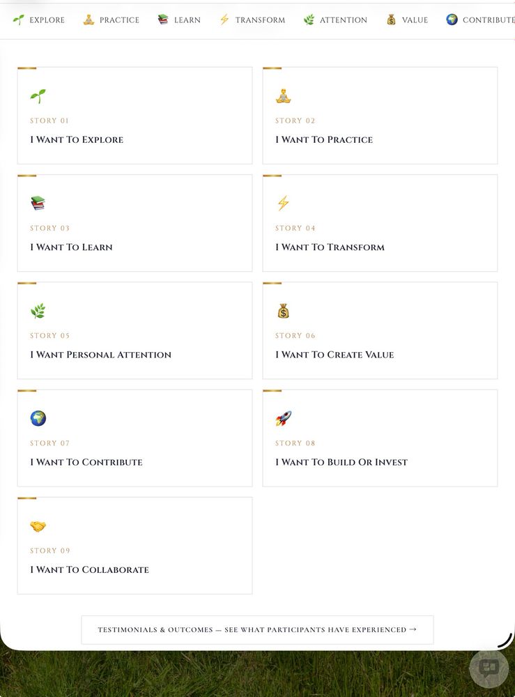The image size is (515, 697).
Task: Click the globe icon in Story 07 card
Action: coord(38,418)
